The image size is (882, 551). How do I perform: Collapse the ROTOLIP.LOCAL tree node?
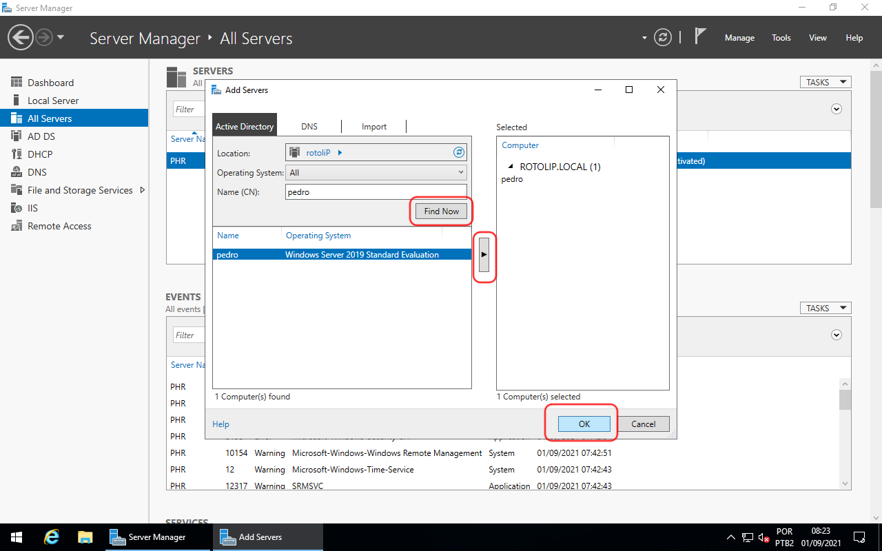[x=510, y=166]
